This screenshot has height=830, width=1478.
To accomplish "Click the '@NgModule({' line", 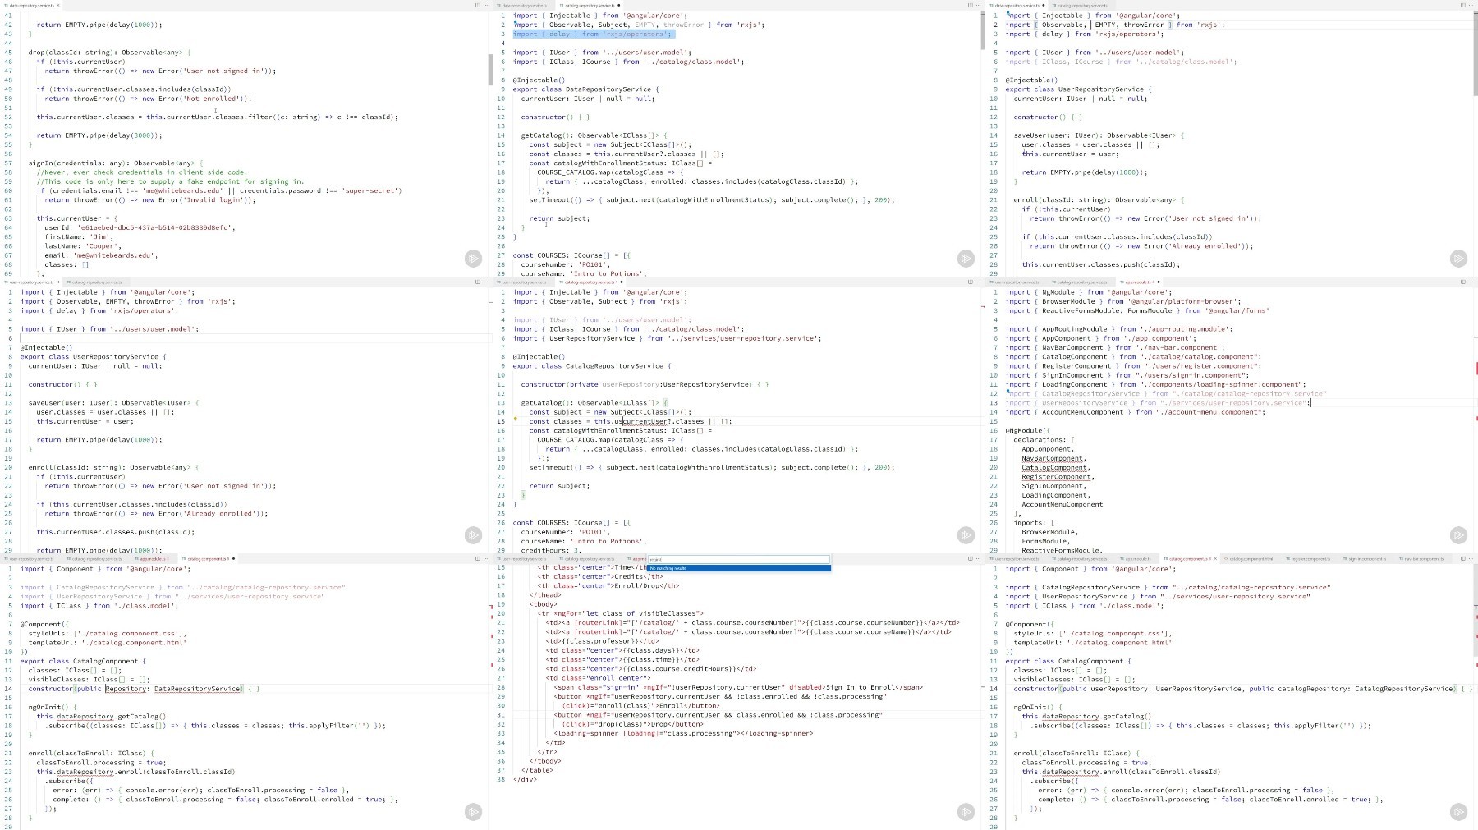I will click(x=1027, y=430).
